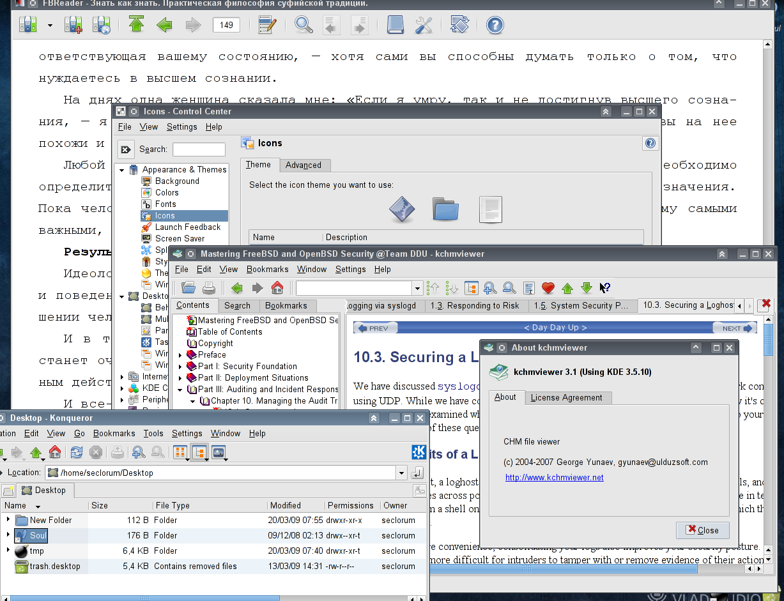The width and height of the screenshot is (784, 601).
Task: Previous page green up arrow in kchmviewer
Action: (x=567, y=287)
